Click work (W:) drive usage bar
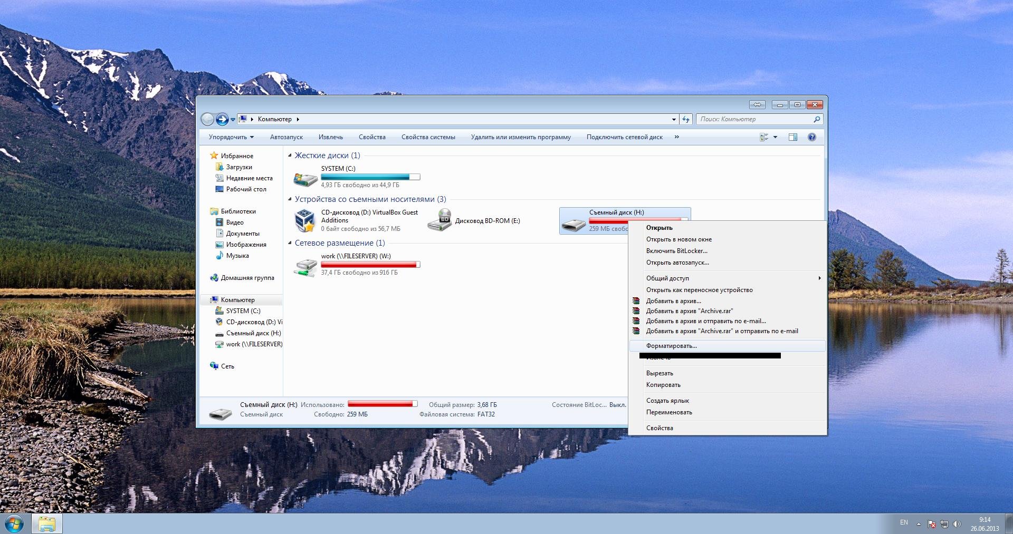 [370, 265]
